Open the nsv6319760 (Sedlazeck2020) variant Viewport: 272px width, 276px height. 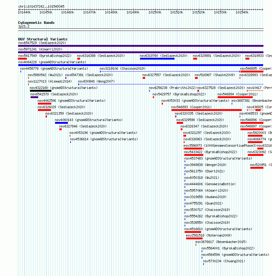click(164, 56)
